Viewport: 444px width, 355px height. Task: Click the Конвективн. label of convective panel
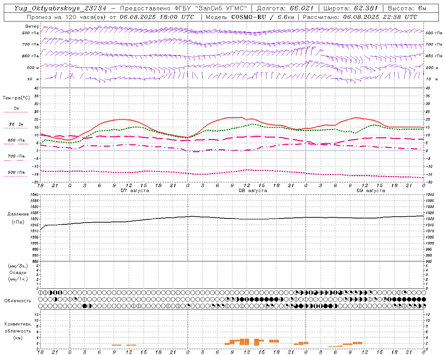click(x=18, y=324)
